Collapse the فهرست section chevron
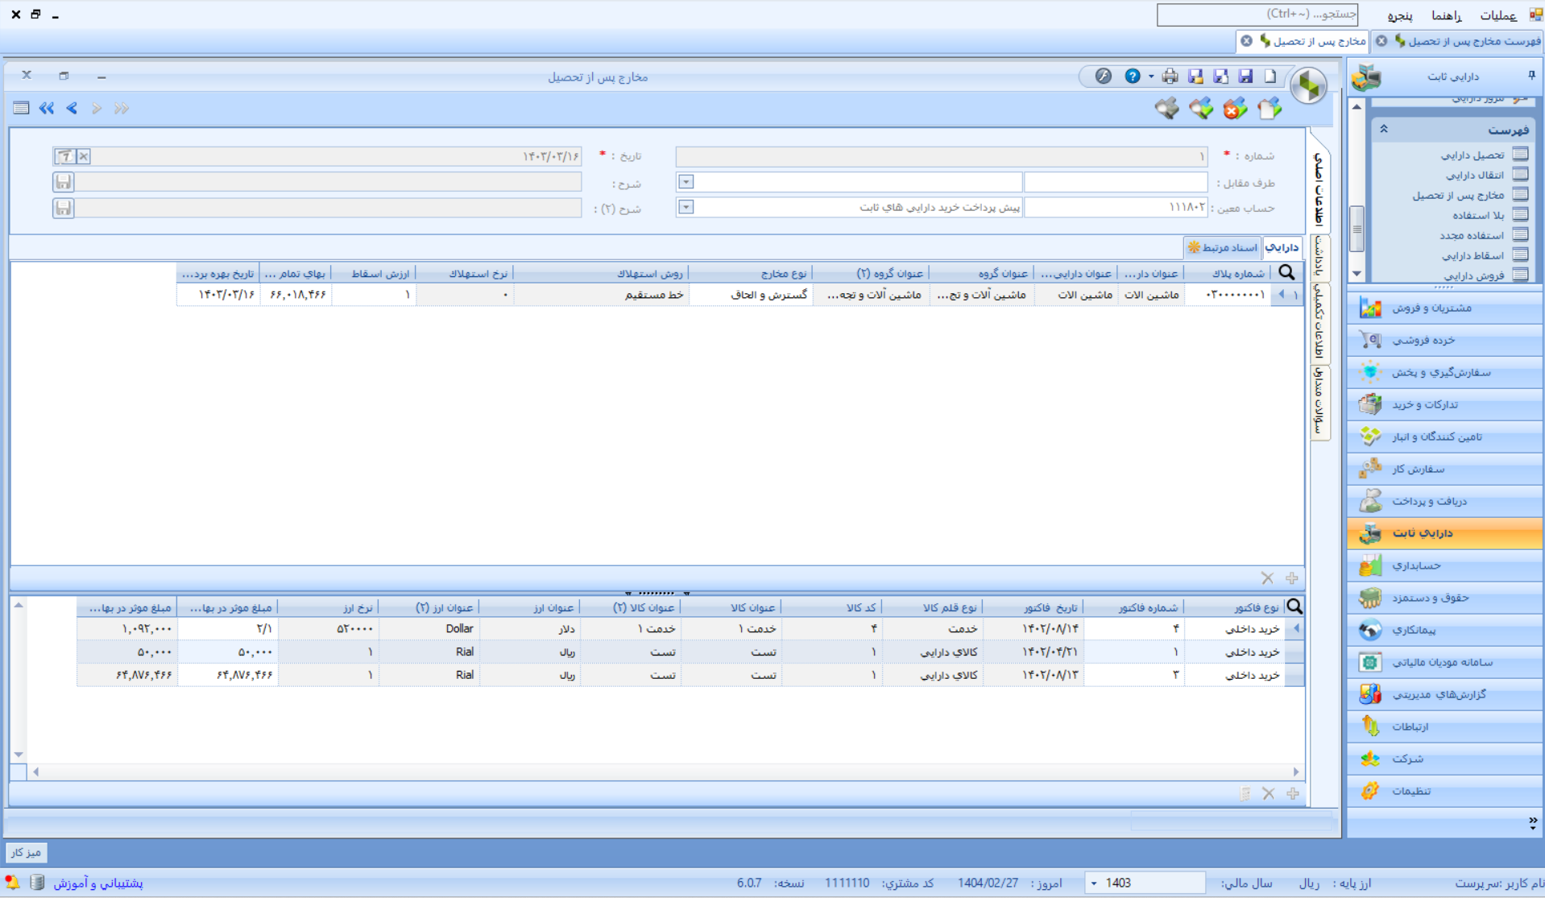 coord(1384,130)
